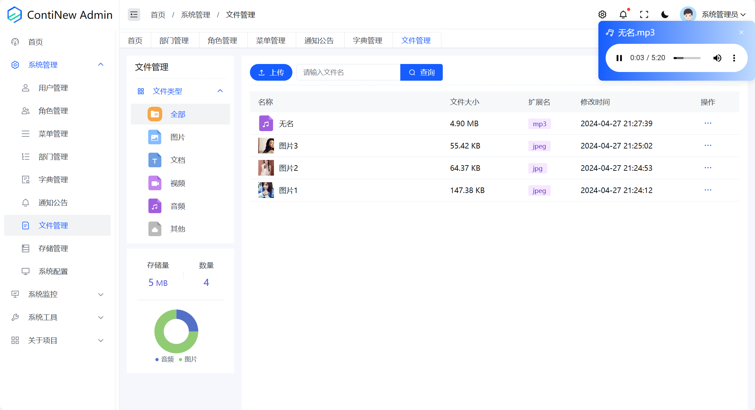Toggle dark mode via moon icon
Viewport: 755px width, 410px height.
coord(664,14)
